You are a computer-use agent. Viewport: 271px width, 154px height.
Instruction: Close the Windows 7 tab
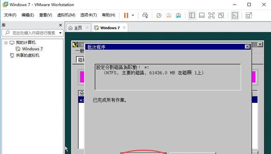coord(124,28)
